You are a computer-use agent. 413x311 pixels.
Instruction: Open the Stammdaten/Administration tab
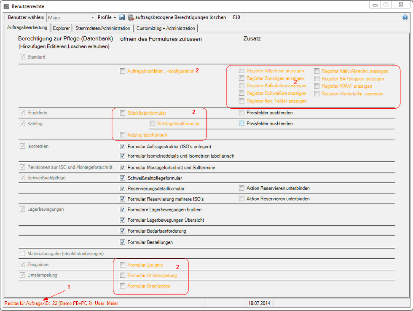(x=103, y=28)
